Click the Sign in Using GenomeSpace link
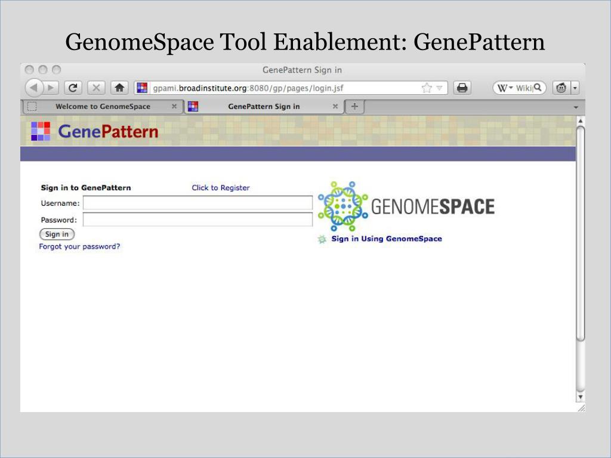The height and width of the screenshot is (458, 611). 387,239
